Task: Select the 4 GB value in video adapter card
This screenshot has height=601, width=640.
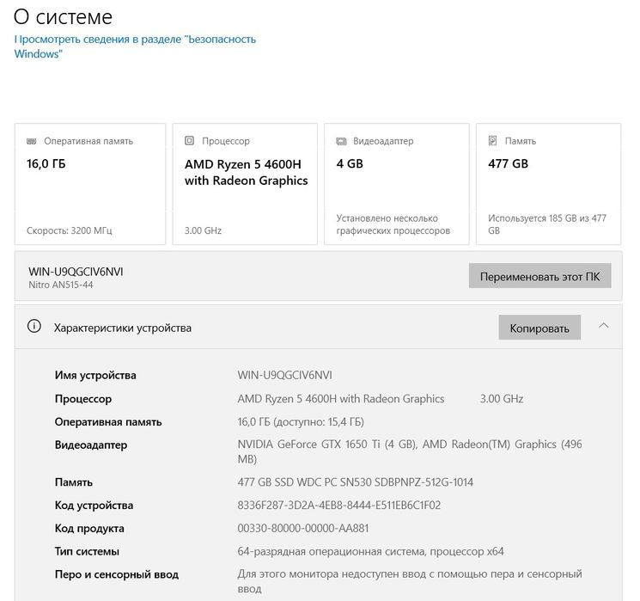Action: point(350,164)
